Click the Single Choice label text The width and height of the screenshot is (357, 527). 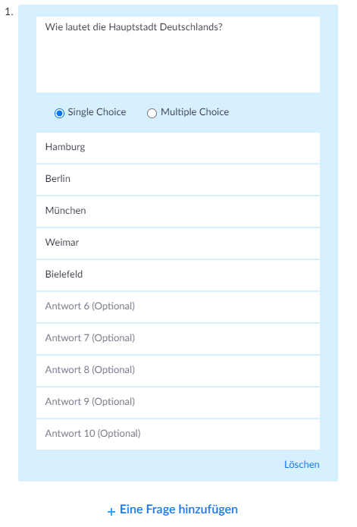(97, 112)
